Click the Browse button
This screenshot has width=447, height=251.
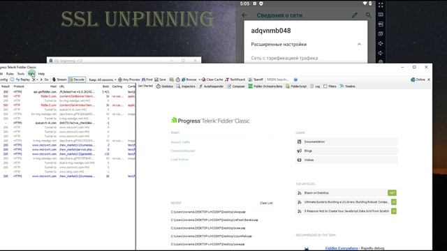click(189, 79)
